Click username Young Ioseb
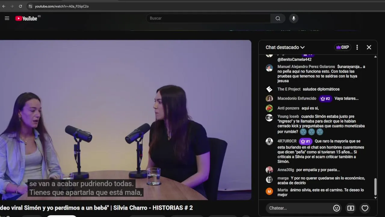Image resolution: width=385 pixels, height=217 pixels. point(288,116)
